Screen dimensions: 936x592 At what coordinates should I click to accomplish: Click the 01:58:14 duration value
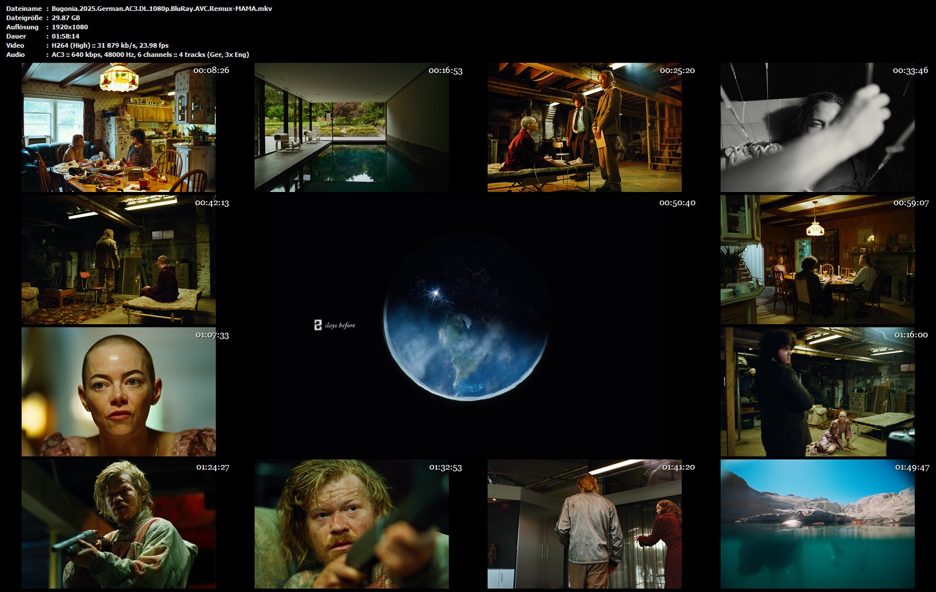[65, 36]
